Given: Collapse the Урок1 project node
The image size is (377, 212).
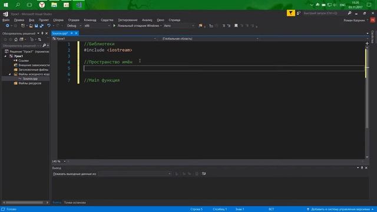Looking at the screenshot, I should pyautogui.click(x=5, y=56).
